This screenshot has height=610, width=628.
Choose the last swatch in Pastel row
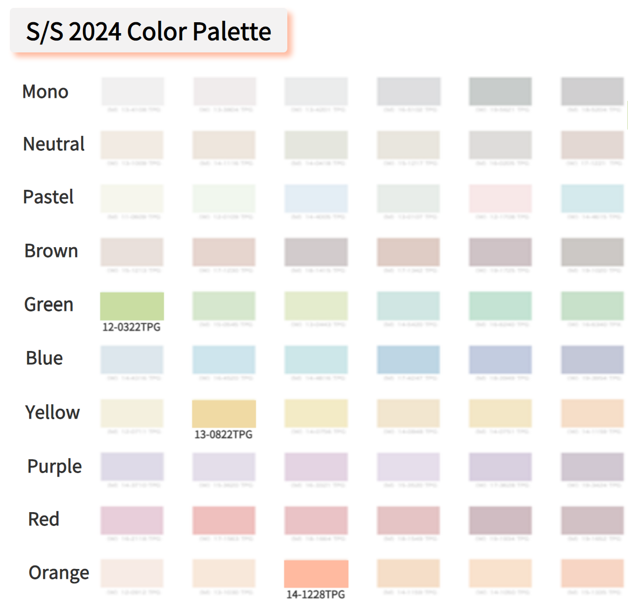[592, 199]
